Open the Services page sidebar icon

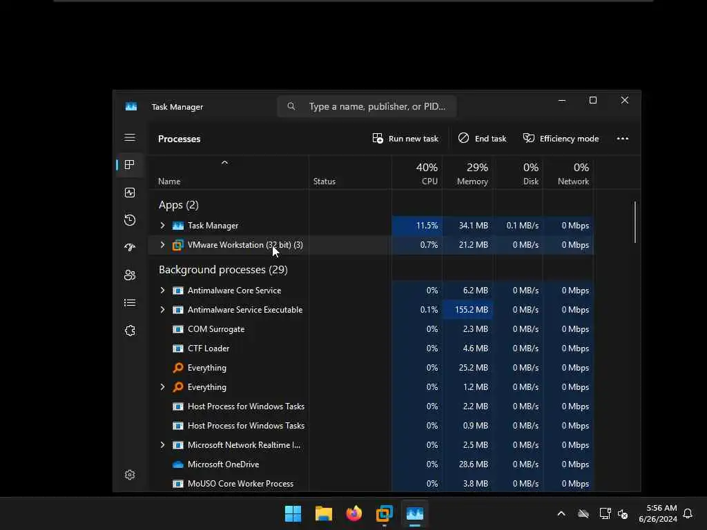[130, 331]
